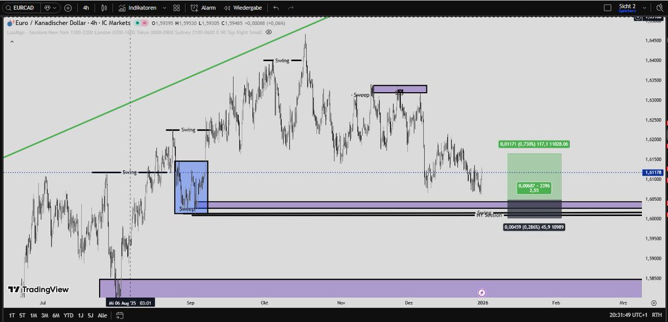Open the heart badge dropdown next to EURCAD

pos(50,8)
